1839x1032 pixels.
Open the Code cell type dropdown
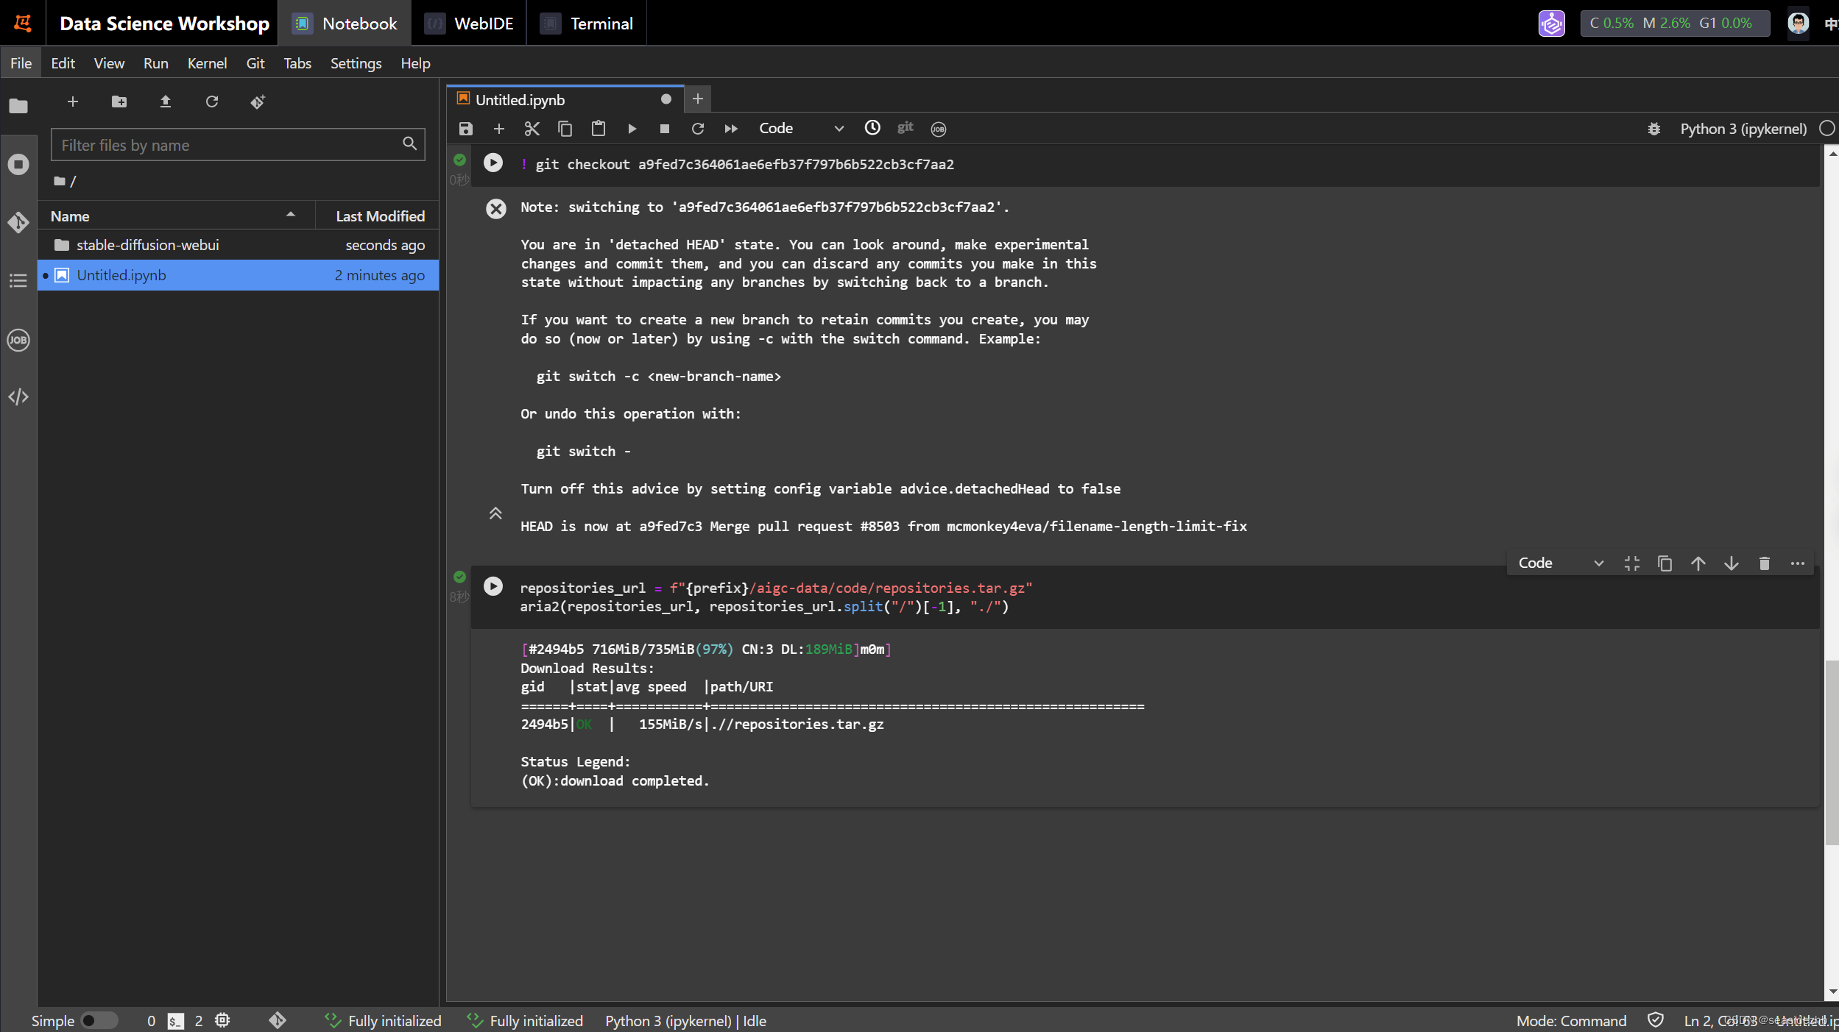point(801,127)
